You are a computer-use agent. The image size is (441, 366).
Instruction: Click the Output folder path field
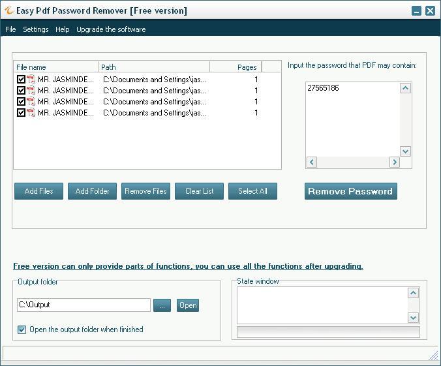pos(84,305)
